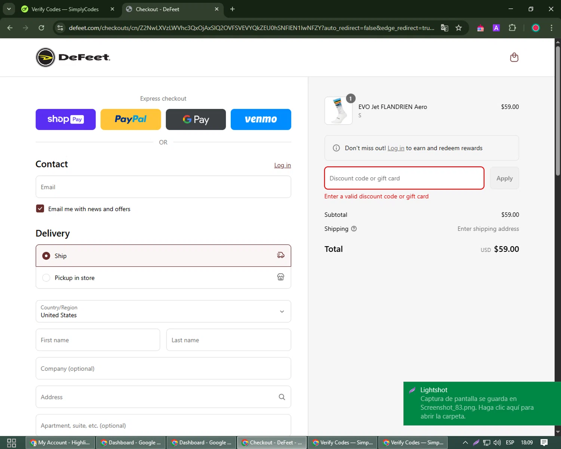Pay with PayPal
The height and width of the screenshot is (449, 561).
pyautogui.click(x=131, y=119)
